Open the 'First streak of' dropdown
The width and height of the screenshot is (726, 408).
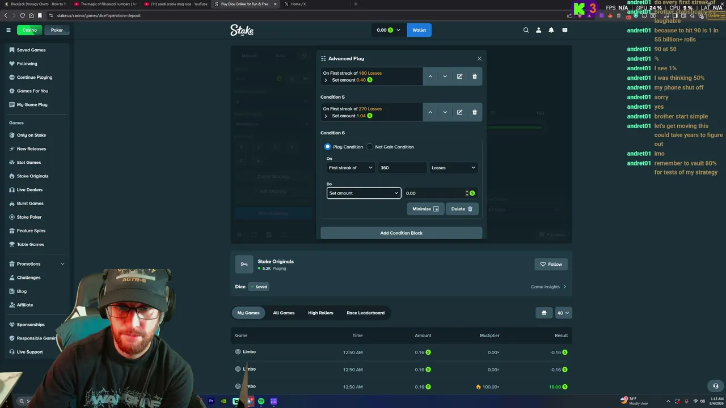point(351,168)
